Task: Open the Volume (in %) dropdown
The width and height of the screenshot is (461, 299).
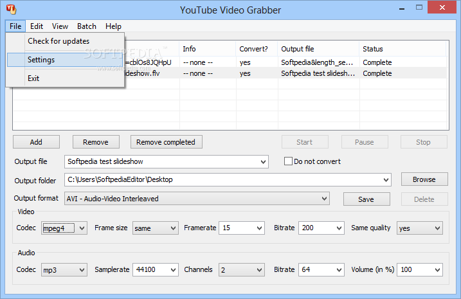Action: click(x=437, y=269)
